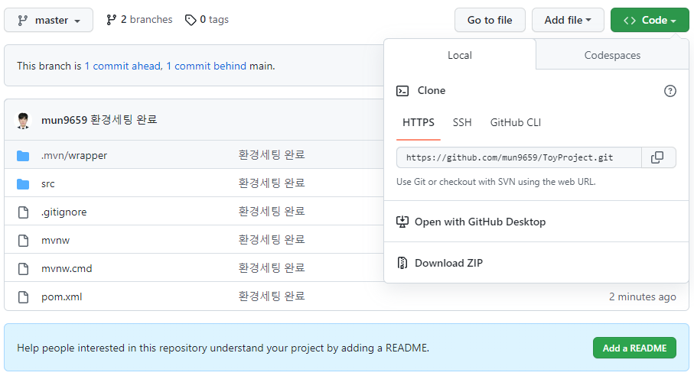694x379 pixels.
Task: Click the terminal icon beside Clone
Action: pos(402,91)
